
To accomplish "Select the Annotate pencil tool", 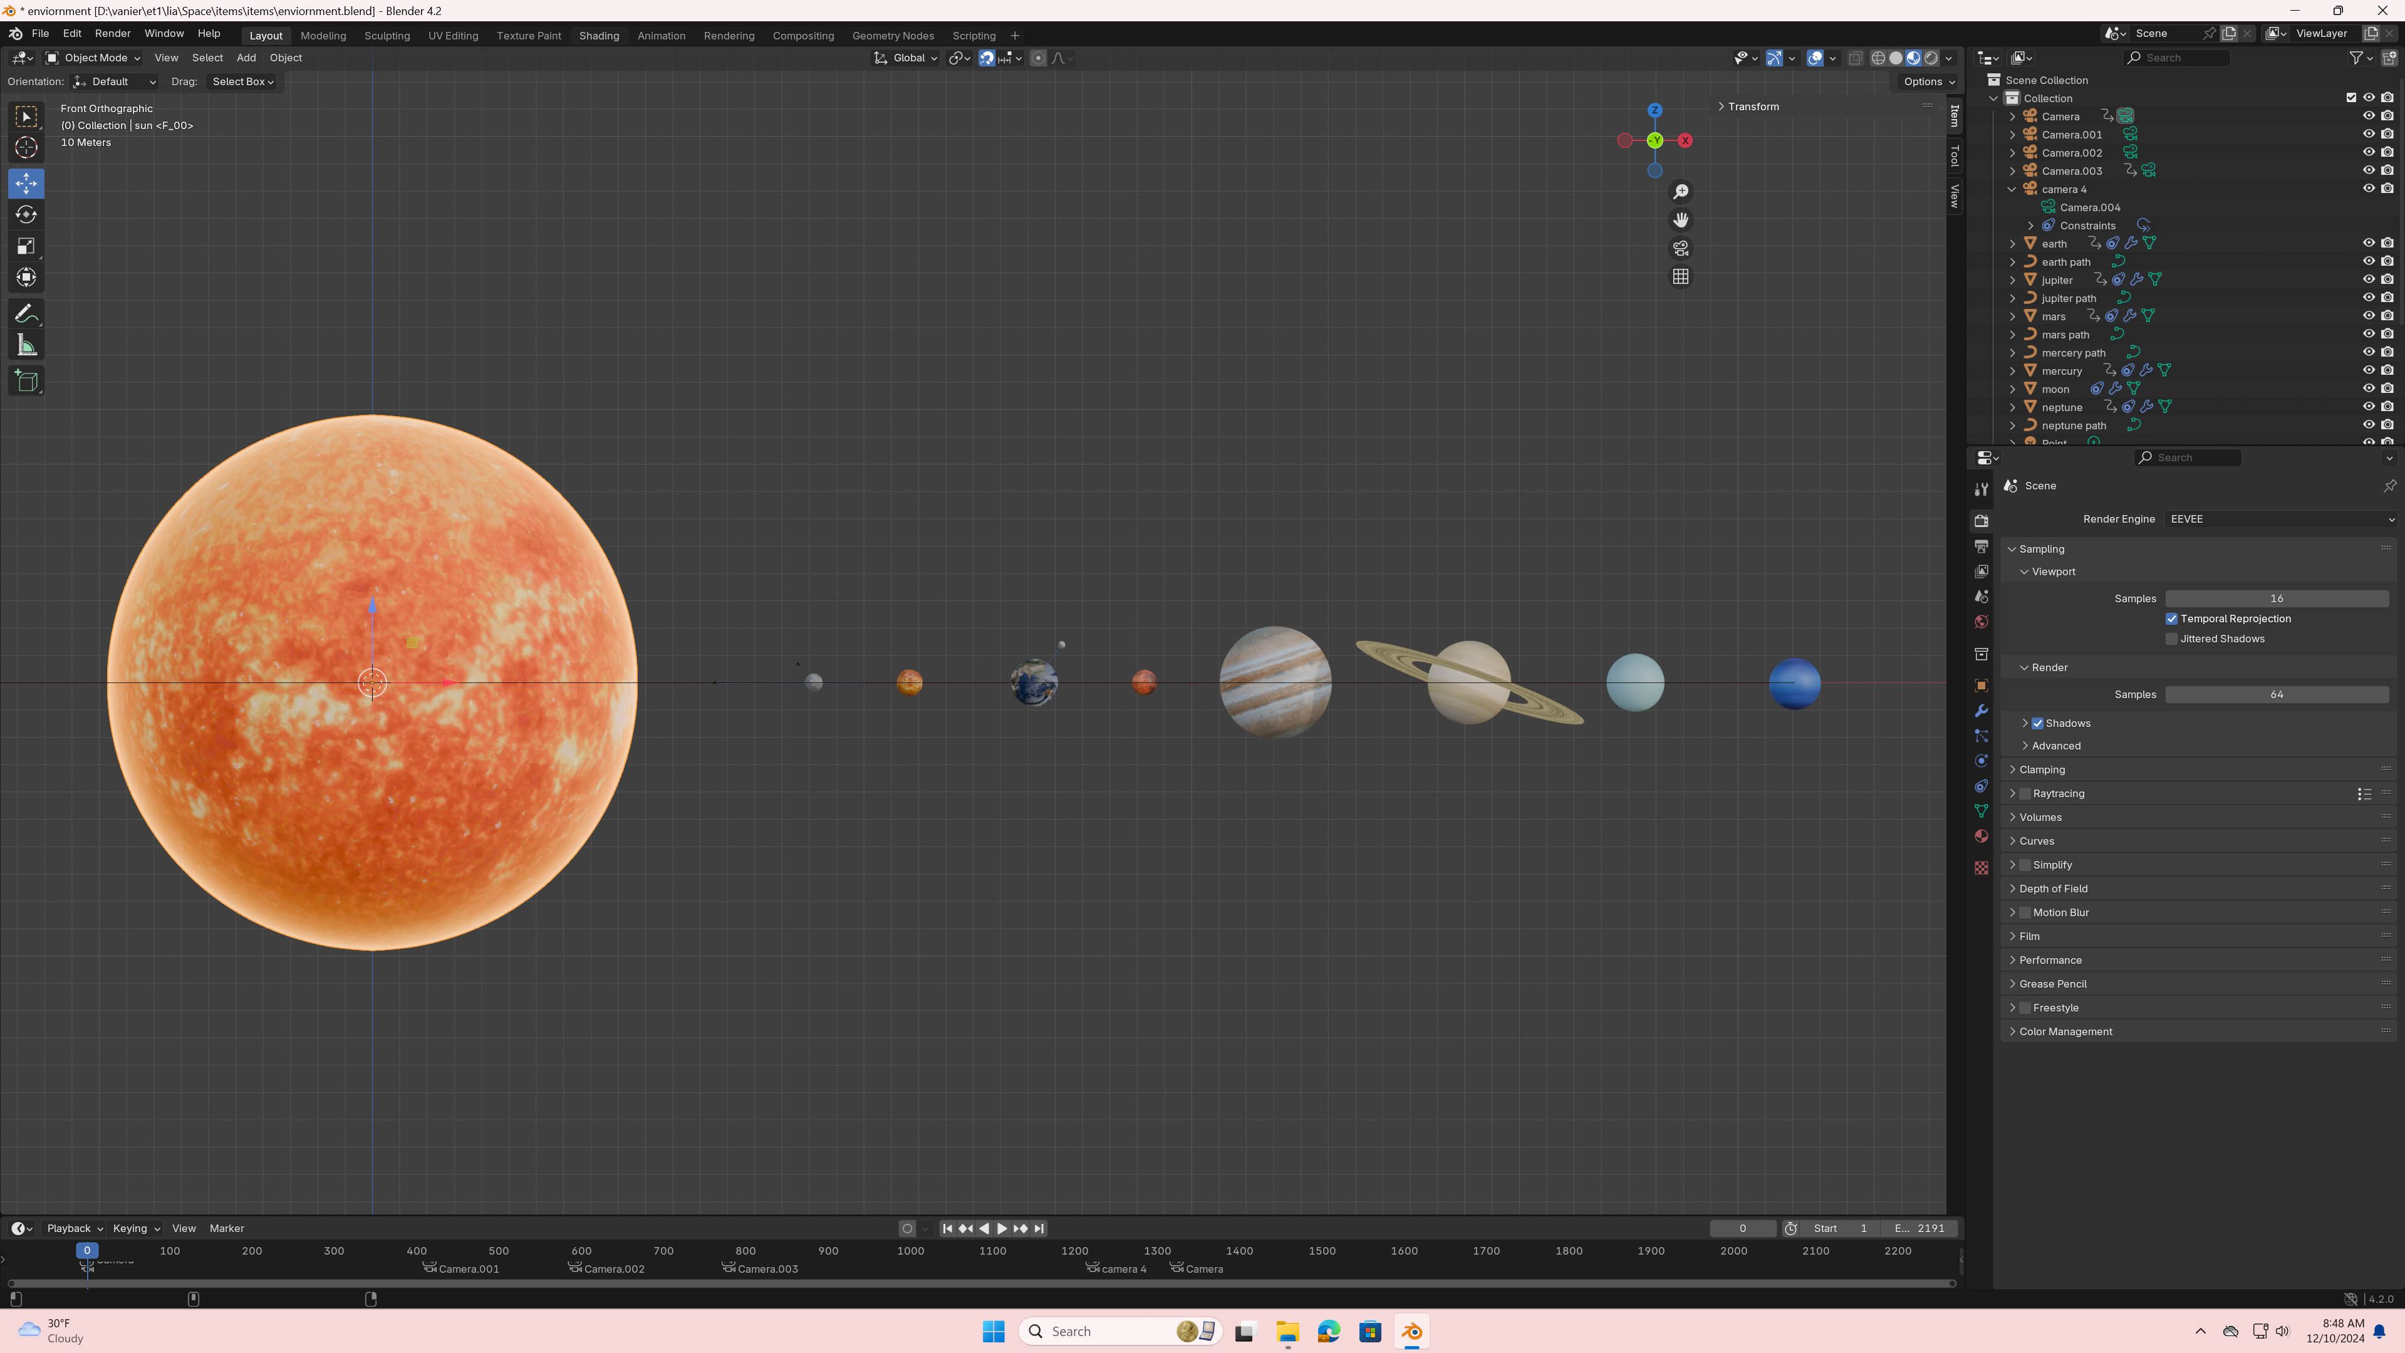I will point(26,314).
